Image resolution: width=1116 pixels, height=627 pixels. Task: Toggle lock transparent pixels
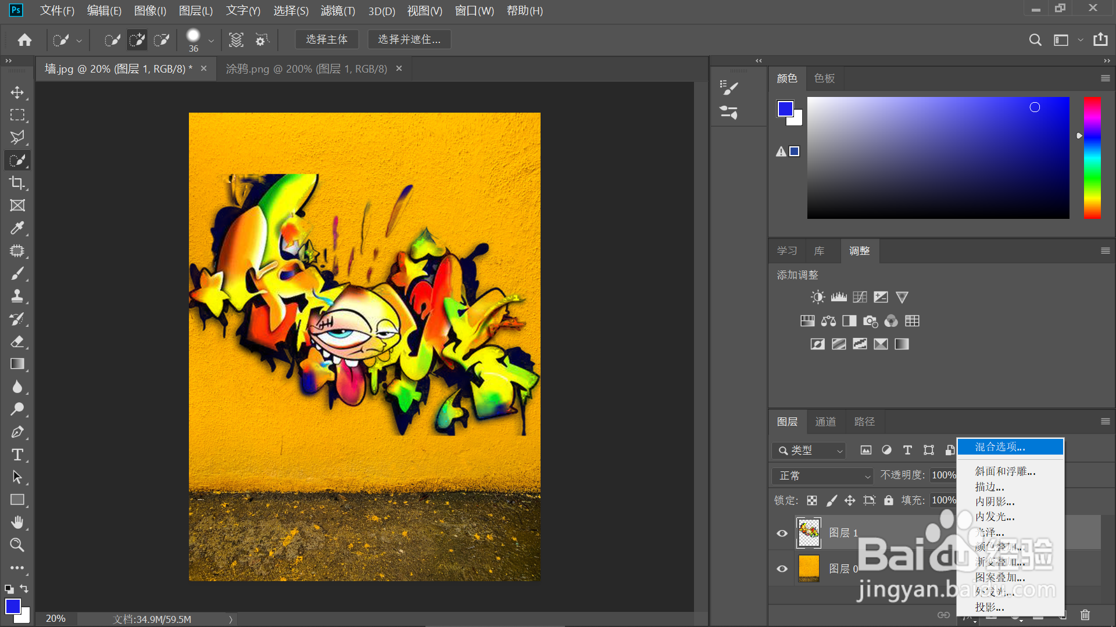pos(812,500)
